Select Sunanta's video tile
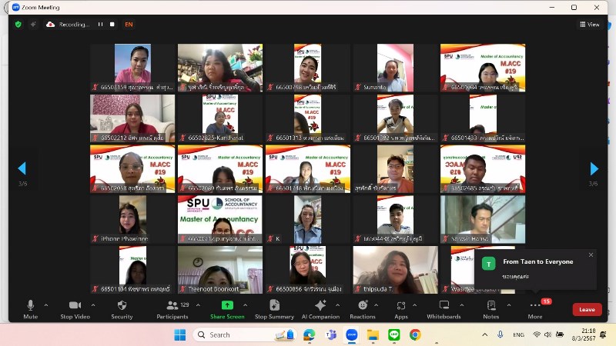 395,68
